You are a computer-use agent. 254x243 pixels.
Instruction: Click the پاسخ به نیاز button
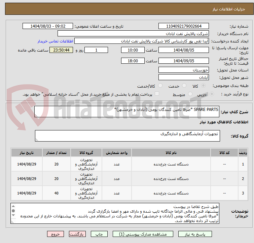tap(195, 234)
